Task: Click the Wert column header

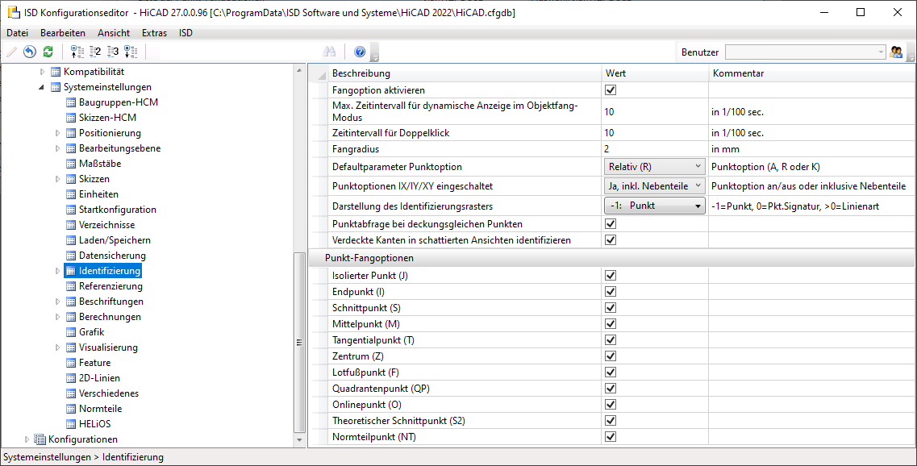Action: [x=655, y=73]
